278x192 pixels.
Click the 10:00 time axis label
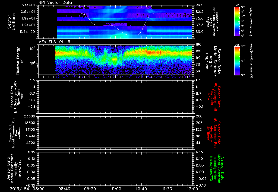[x=116, y=189]
